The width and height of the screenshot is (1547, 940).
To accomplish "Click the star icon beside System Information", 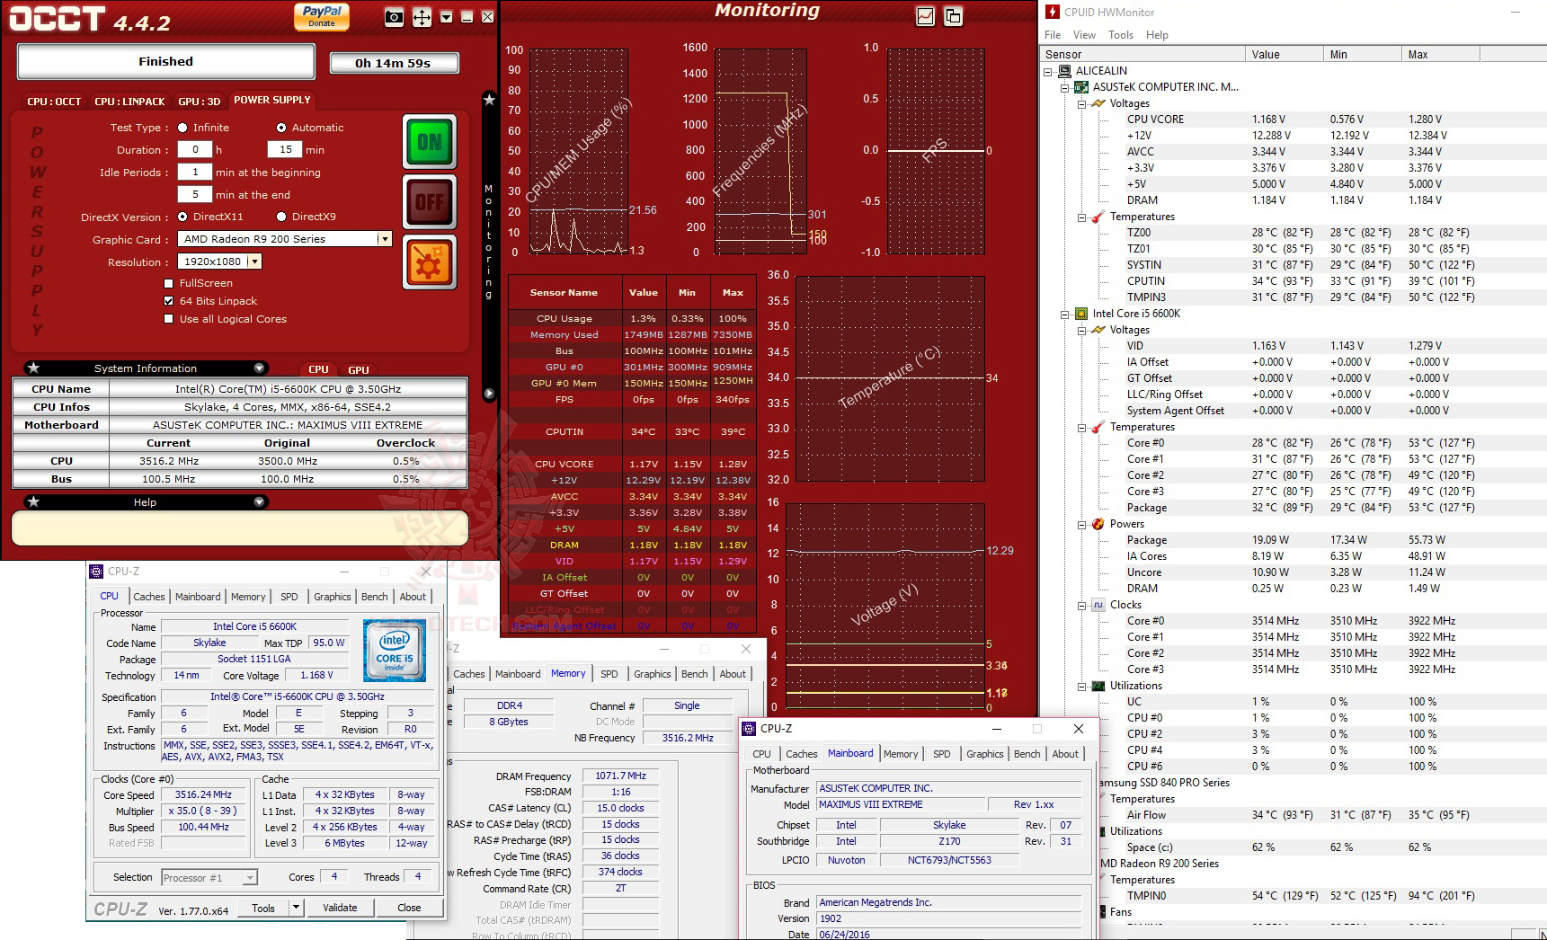I will pos(33,368).
